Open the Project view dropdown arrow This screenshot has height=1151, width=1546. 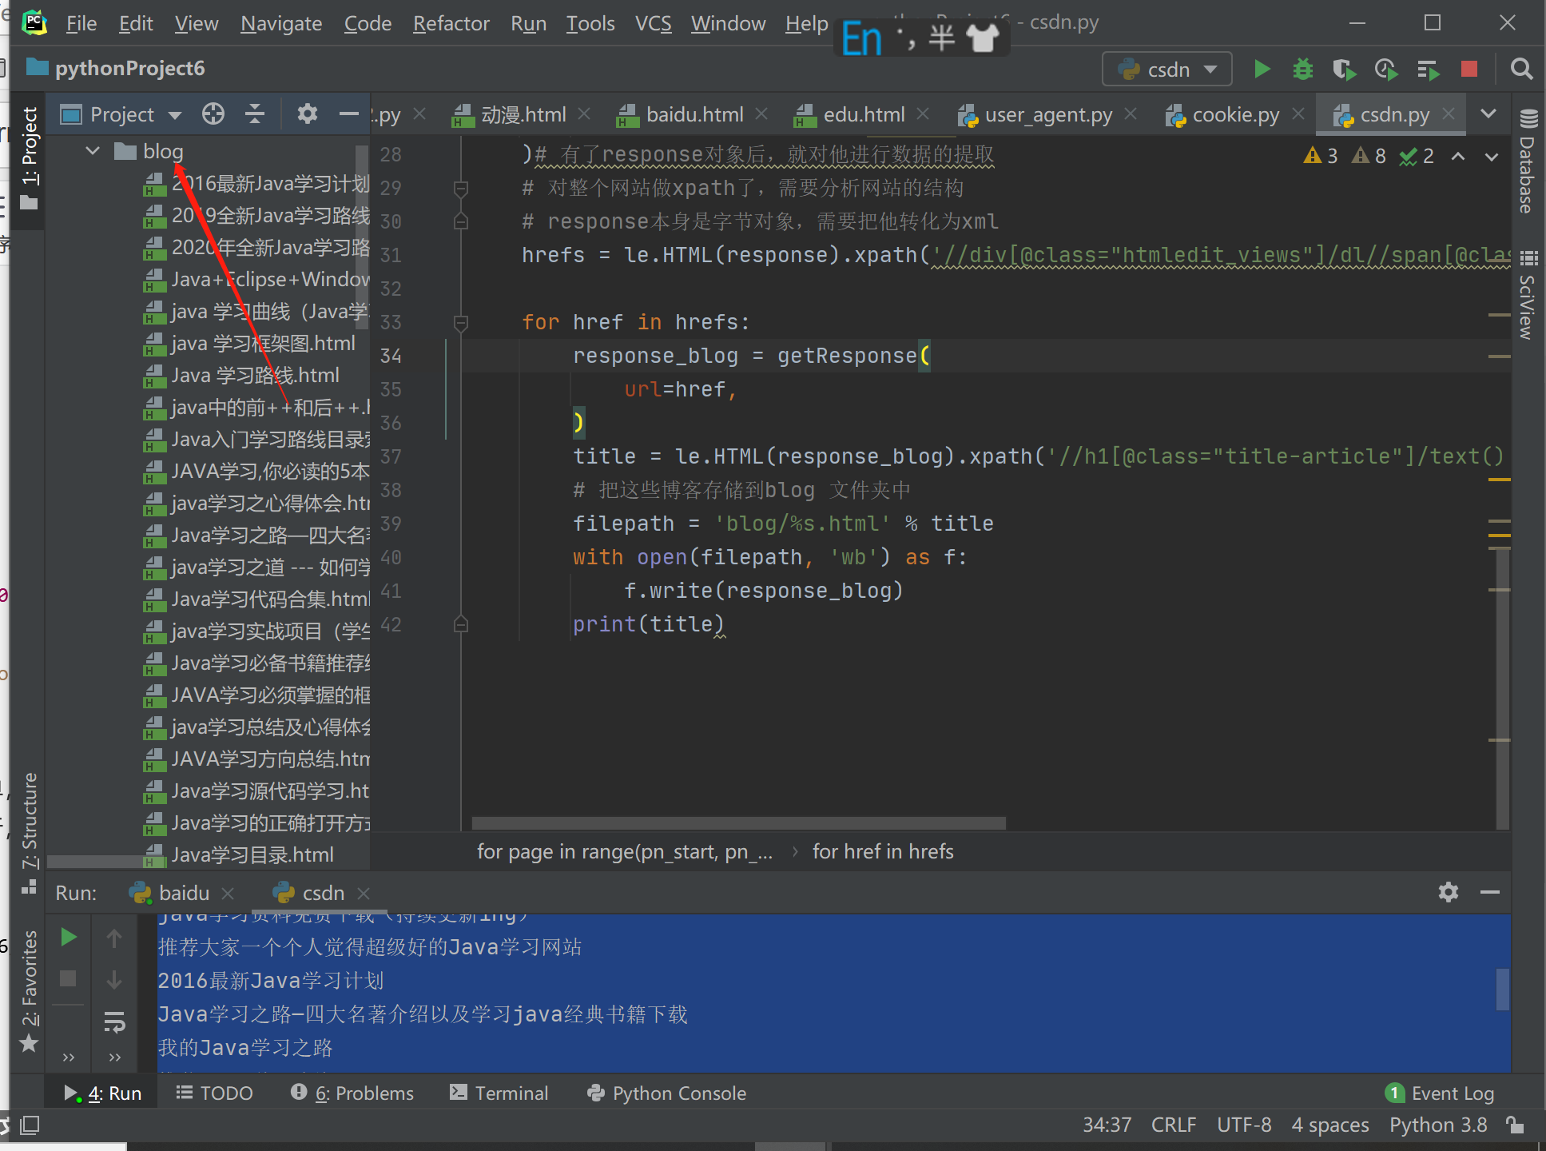pyautogui.click(x=175, y=115)
